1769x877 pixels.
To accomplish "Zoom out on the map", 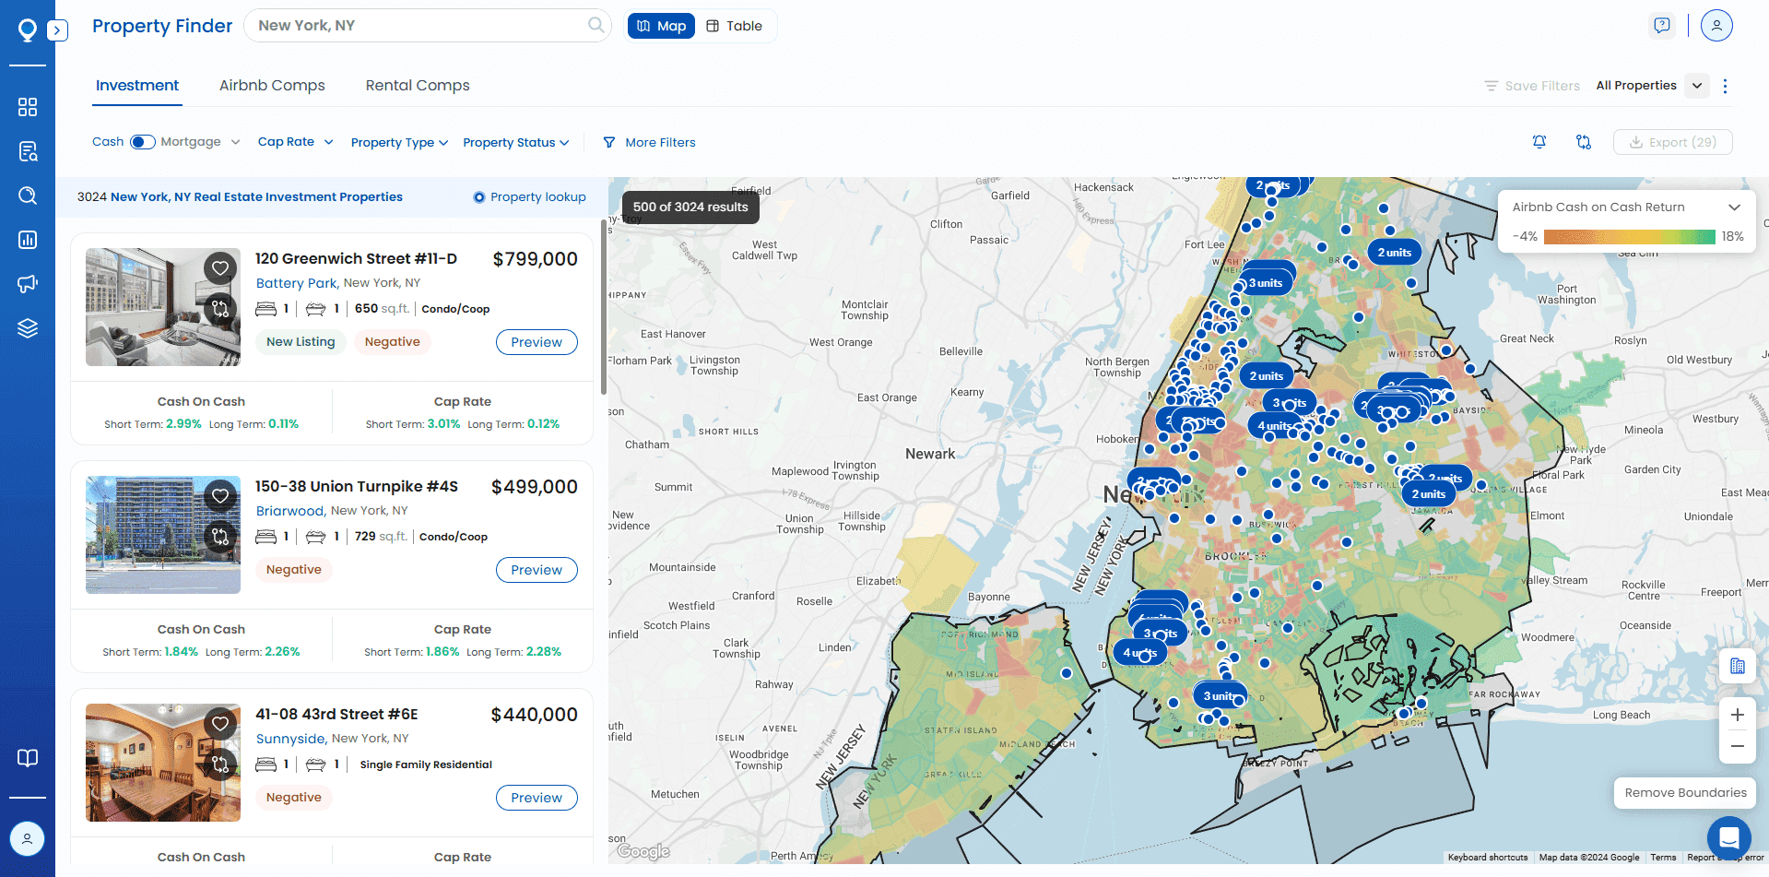I will pos(1738,746).
